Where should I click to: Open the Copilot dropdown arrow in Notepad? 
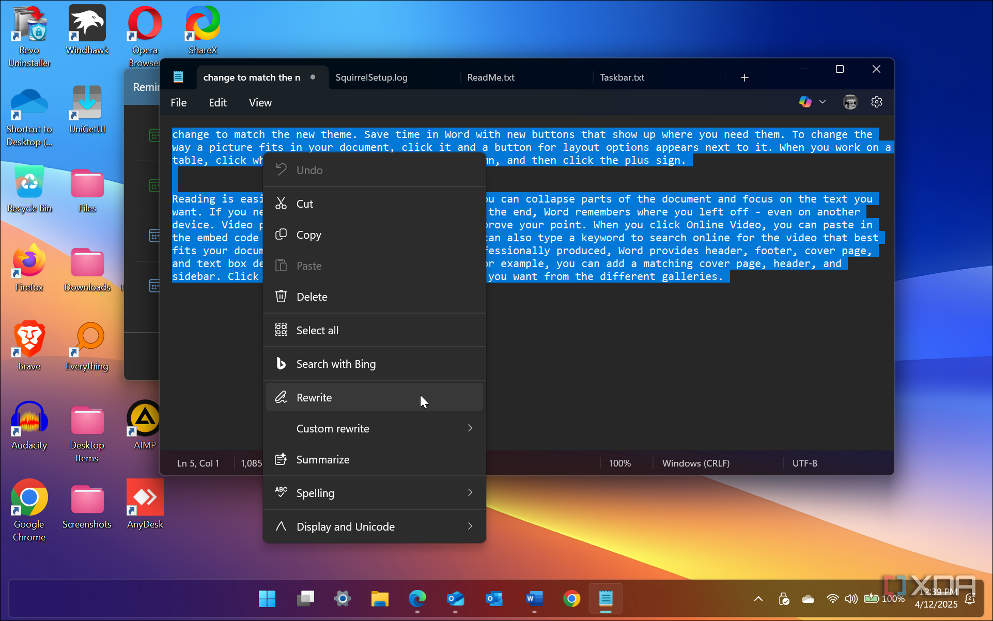(x=823, y=102)
